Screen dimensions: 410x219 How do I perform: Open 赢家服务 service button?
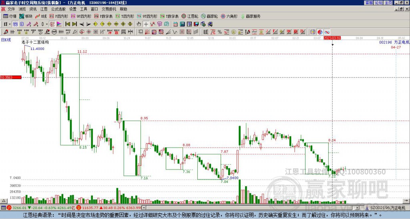(251, 16)
